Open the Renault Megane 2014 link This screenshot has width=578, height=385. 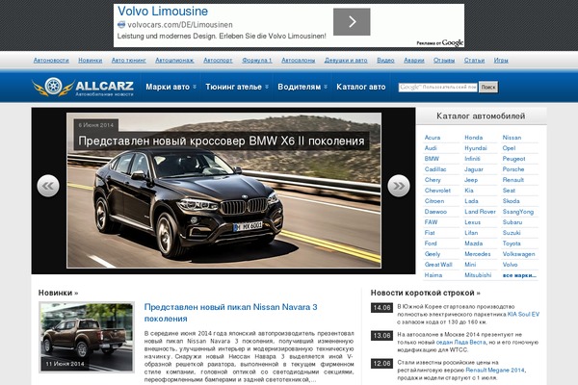(495, 371)
